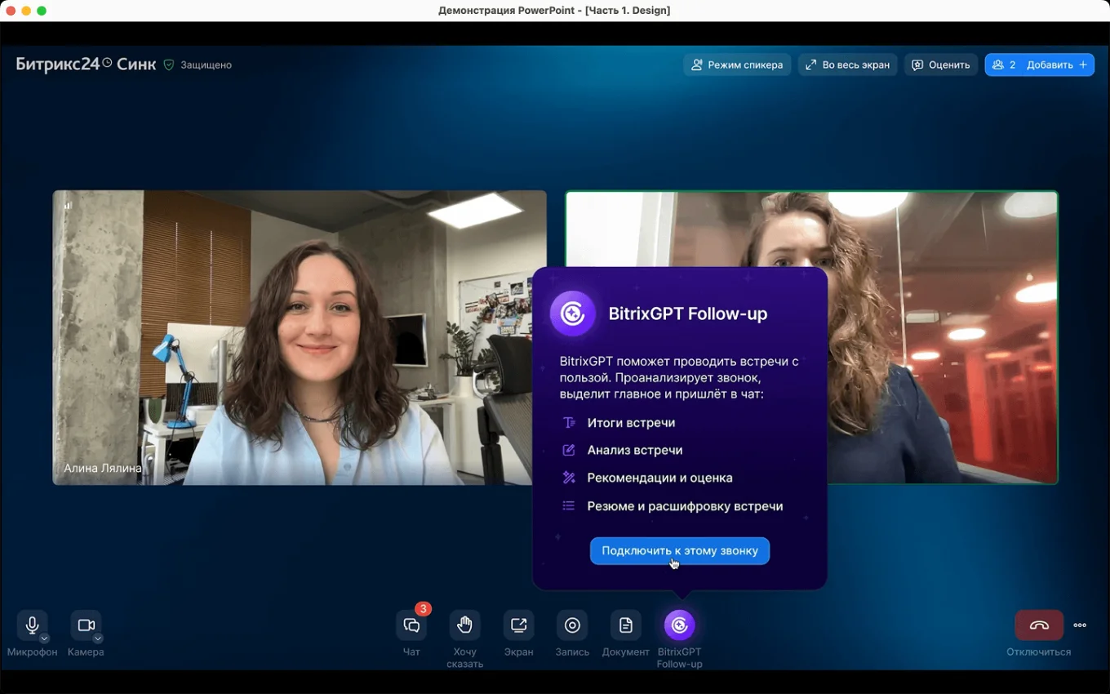Viewport: 1110px width, 694px height.
Task: Raise your hand with Хочу сказать
Action: click(x=464, y=624)
